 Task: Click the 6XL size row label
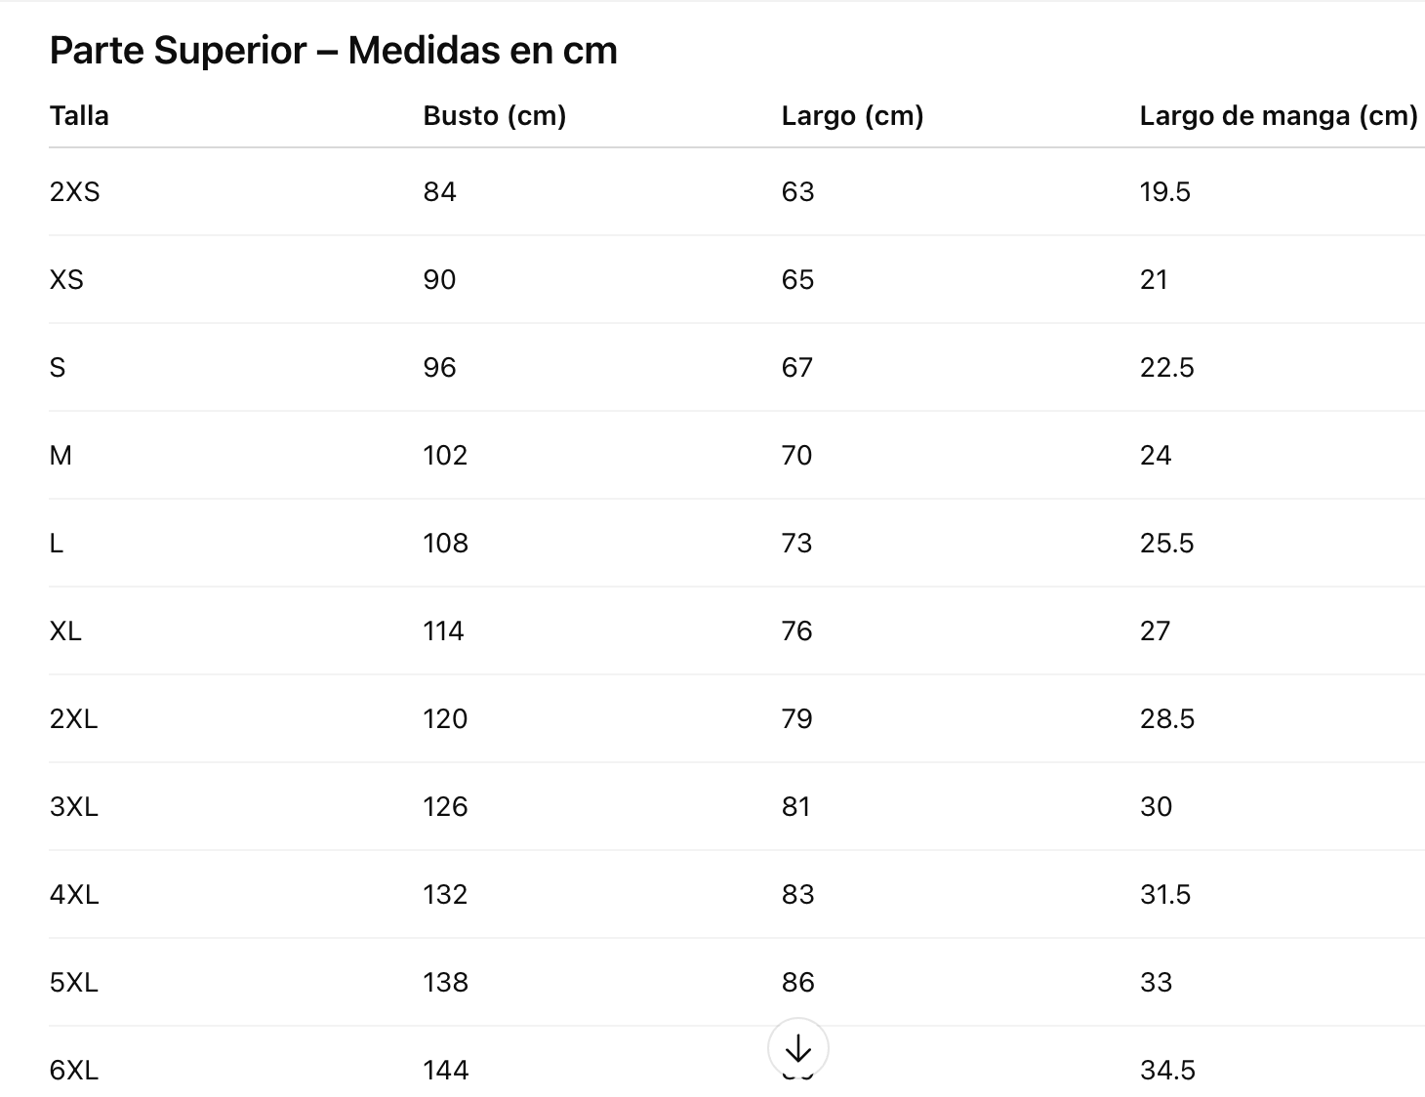pyautogui.click(x=74, y=1071)
